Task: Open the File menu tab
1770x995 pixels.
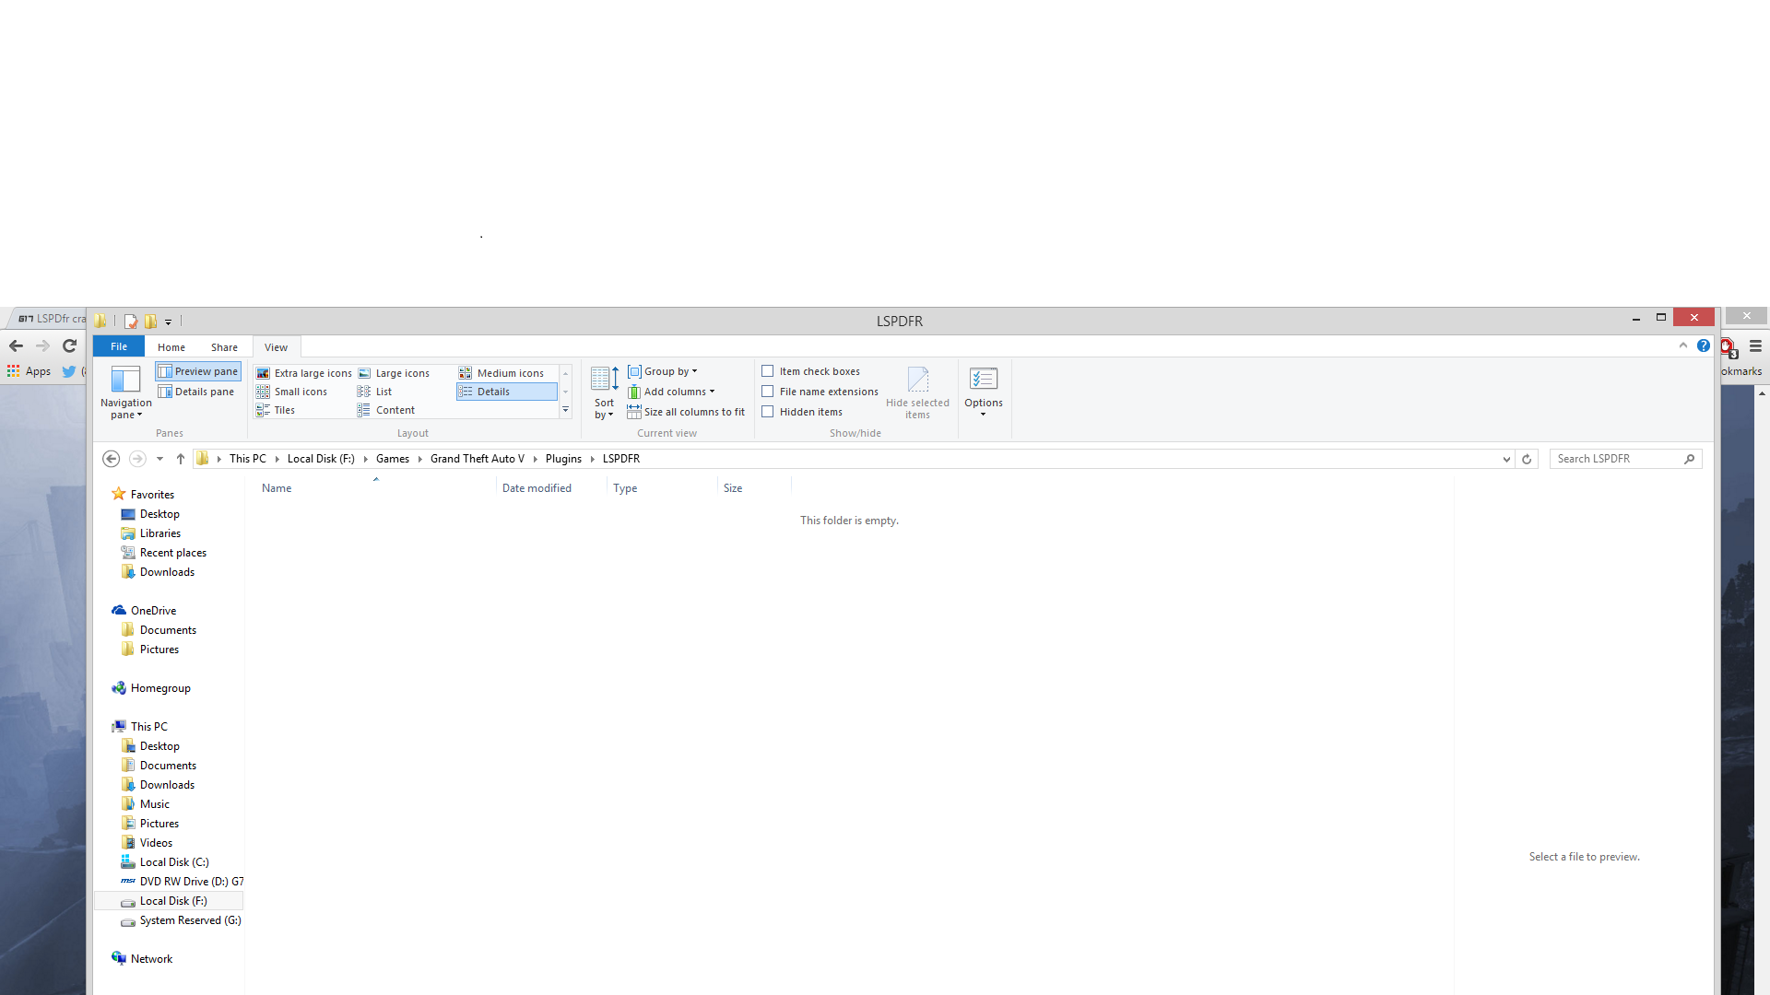Action: pyautogui.click(x=119, y=346)
